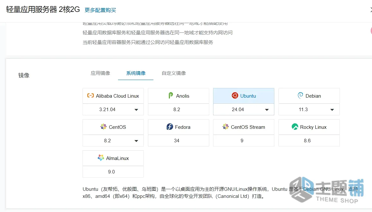This screenshot has height=212, width=372.
Task: Select the CentOS Stream image card
Action: [x=244, y=127]
